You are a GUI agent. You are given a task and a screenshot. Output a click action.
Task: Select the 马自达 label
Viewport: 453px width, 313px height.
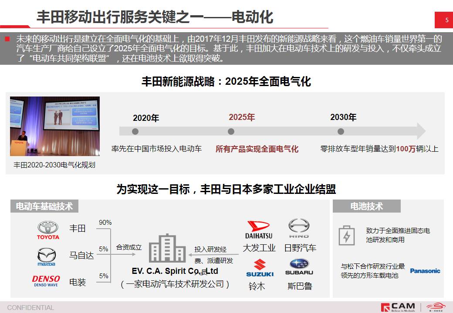click(81, 255)
